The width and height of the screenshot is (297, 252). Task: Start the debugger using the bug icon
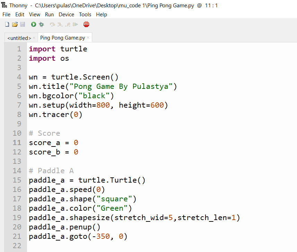(41, 24)
